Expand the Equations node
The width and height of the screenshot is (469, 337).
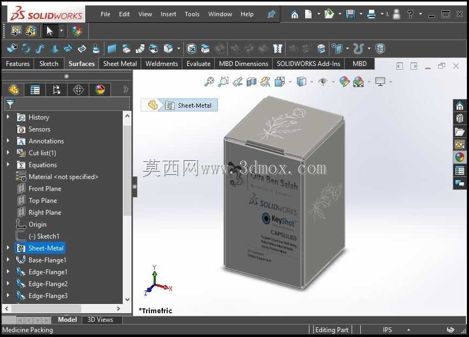[8, 164]
